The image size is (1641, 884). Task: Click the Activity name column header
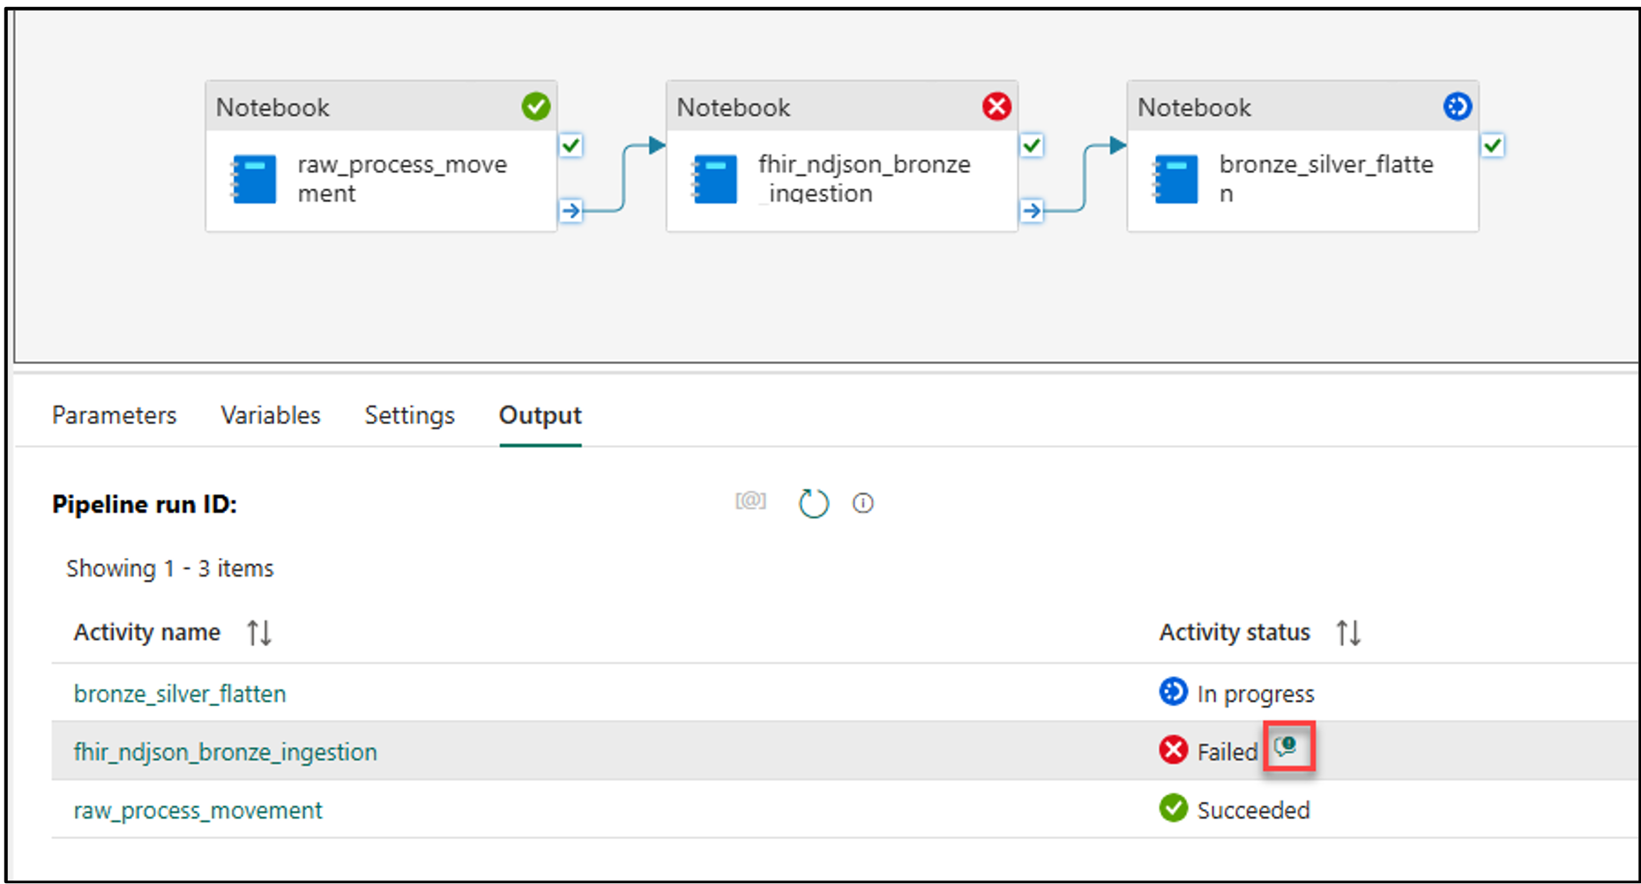point(147,632)
